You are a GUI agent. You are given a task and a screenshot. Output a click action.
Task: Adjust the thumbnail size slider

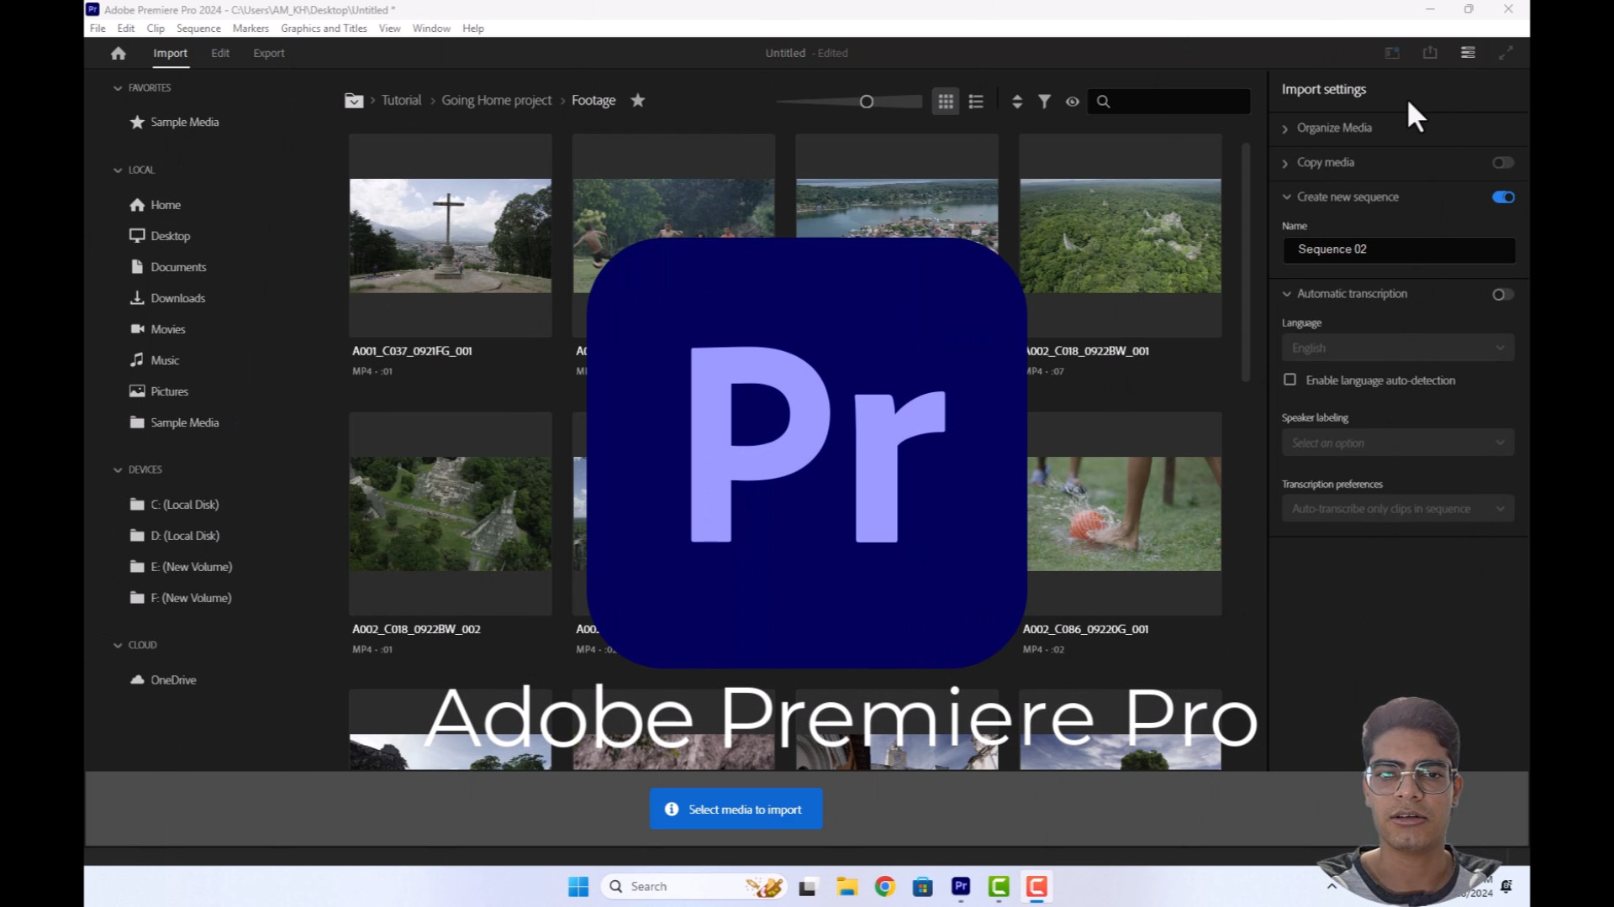coord(867,102)
